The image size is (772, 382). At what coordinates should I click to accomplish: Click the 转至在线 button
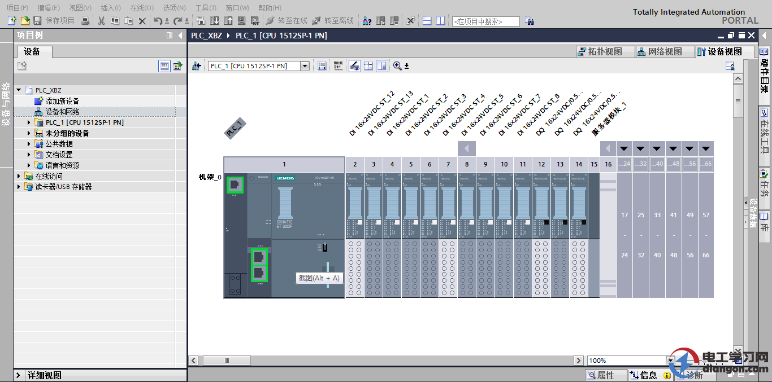pos(287,21)
